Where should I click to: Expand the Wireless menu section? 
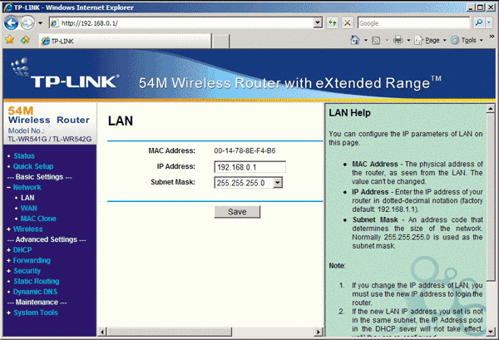click(27, 229)
